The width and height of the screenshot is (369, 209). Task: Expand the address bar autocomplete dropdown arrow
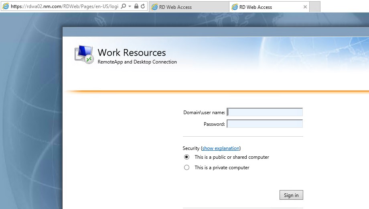click(x=130, y=6)
